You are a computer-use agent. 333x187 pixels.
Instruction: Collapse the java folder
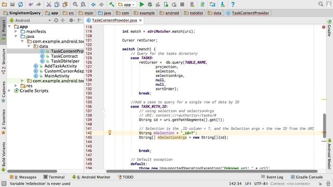click(16, 36)
